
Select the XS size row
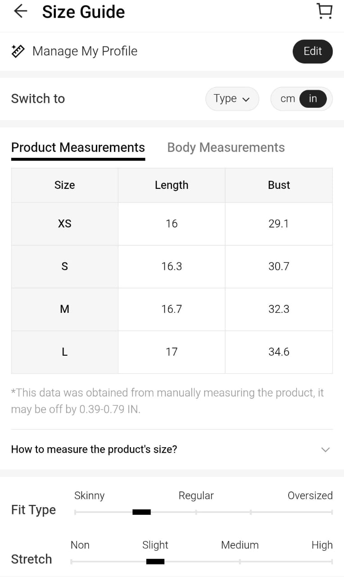click(64, 224)
